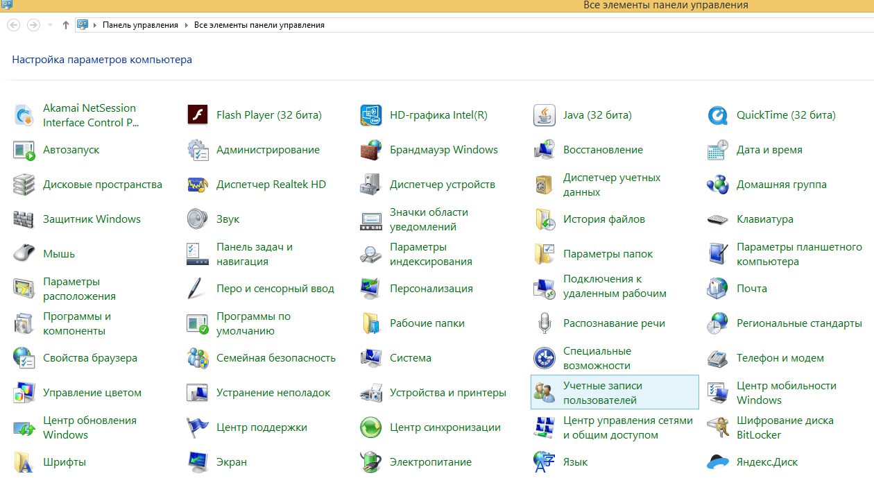Expand the chevron after Панель управления breadcrumb
This screenshot has width=874, height=501.
click(186, 25)
